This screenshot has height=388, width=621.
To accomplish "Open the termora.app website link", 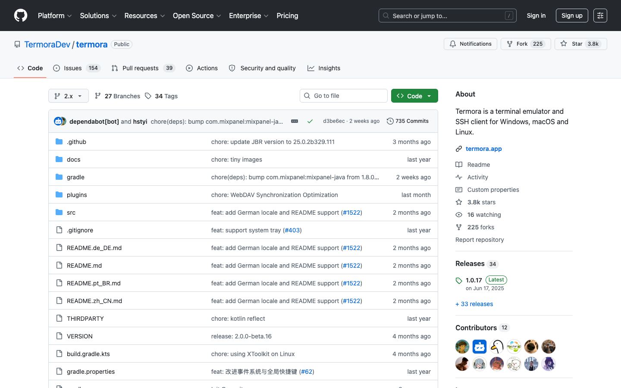I will pyautogui.click(x=484, y=149).
